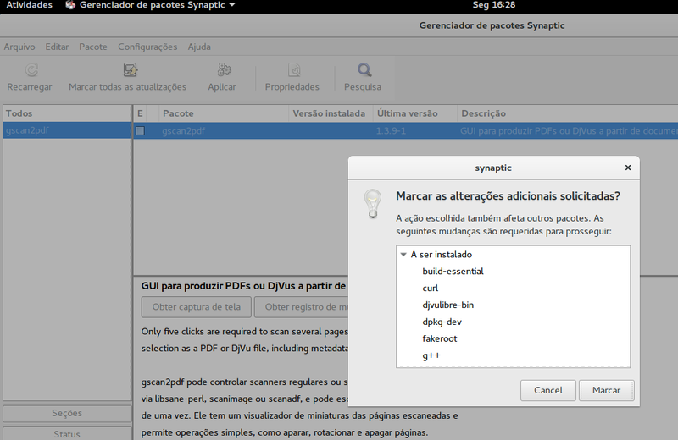Open the Configurações menu
Image resolution: width=678 pixels, height=440 pixels.
(147, 47)
